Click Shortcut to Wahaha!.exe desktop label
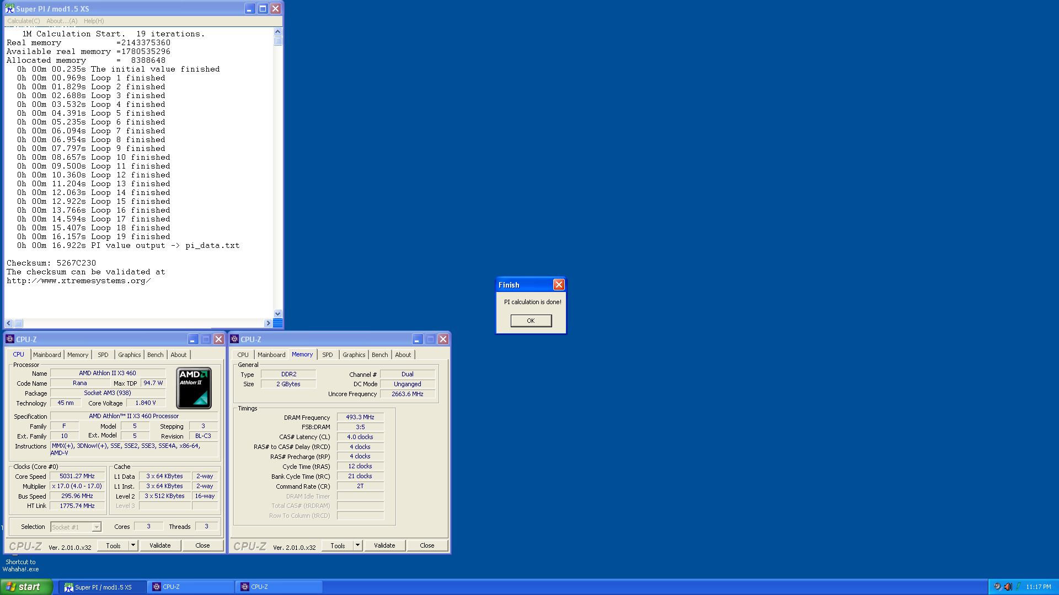1059x595 pixels. click(20, 566)
